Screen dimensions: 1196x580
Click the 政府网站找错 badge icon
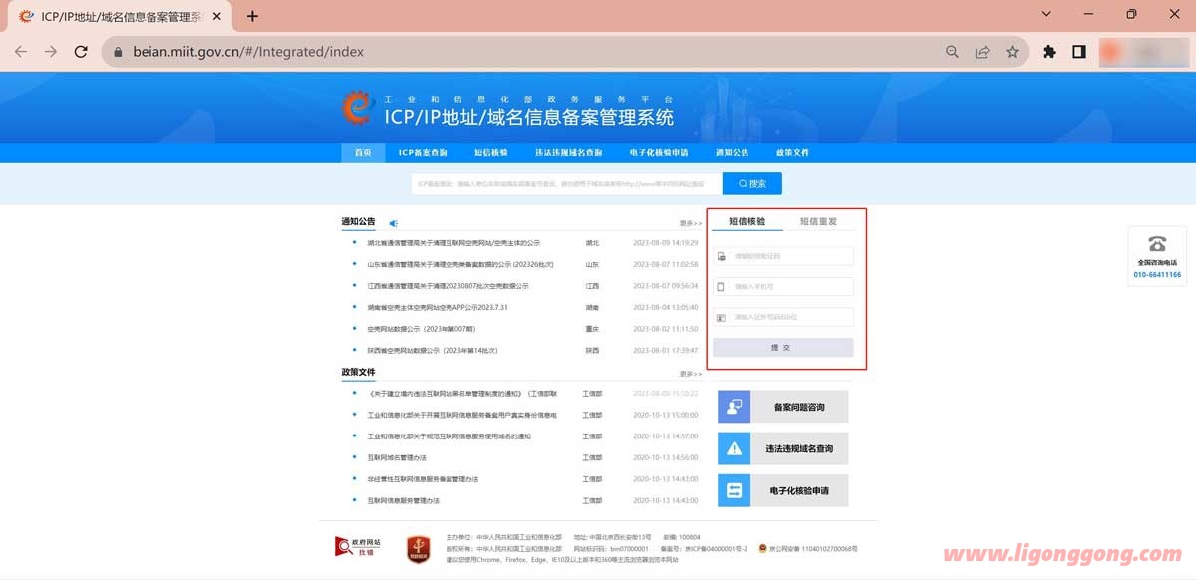pos(356,547)
